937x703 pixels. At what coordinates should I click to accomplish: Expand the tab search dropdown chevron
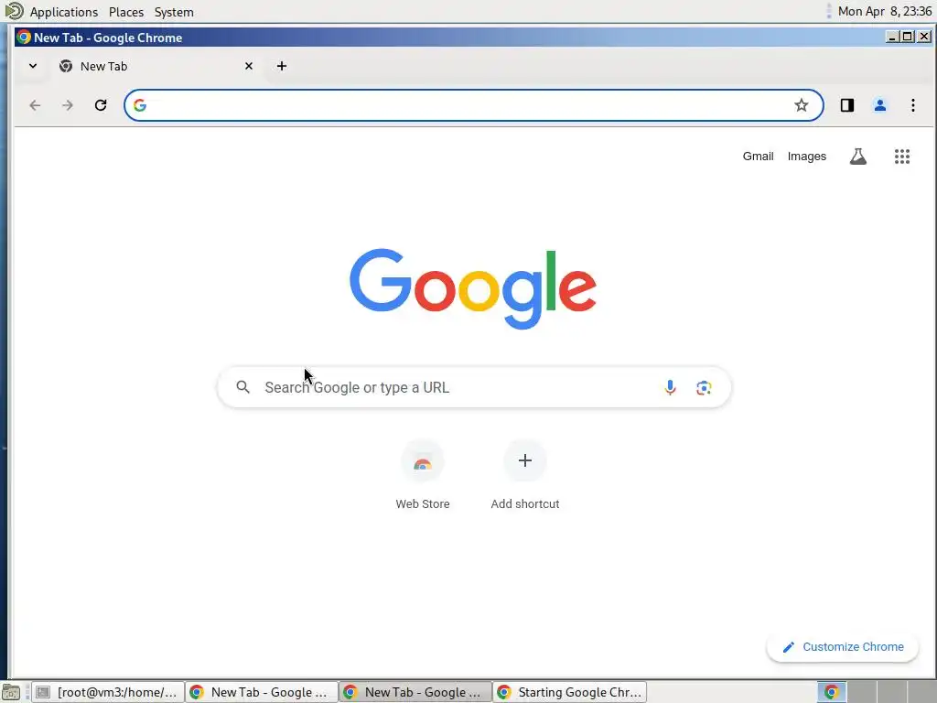[x=33, y=66]
